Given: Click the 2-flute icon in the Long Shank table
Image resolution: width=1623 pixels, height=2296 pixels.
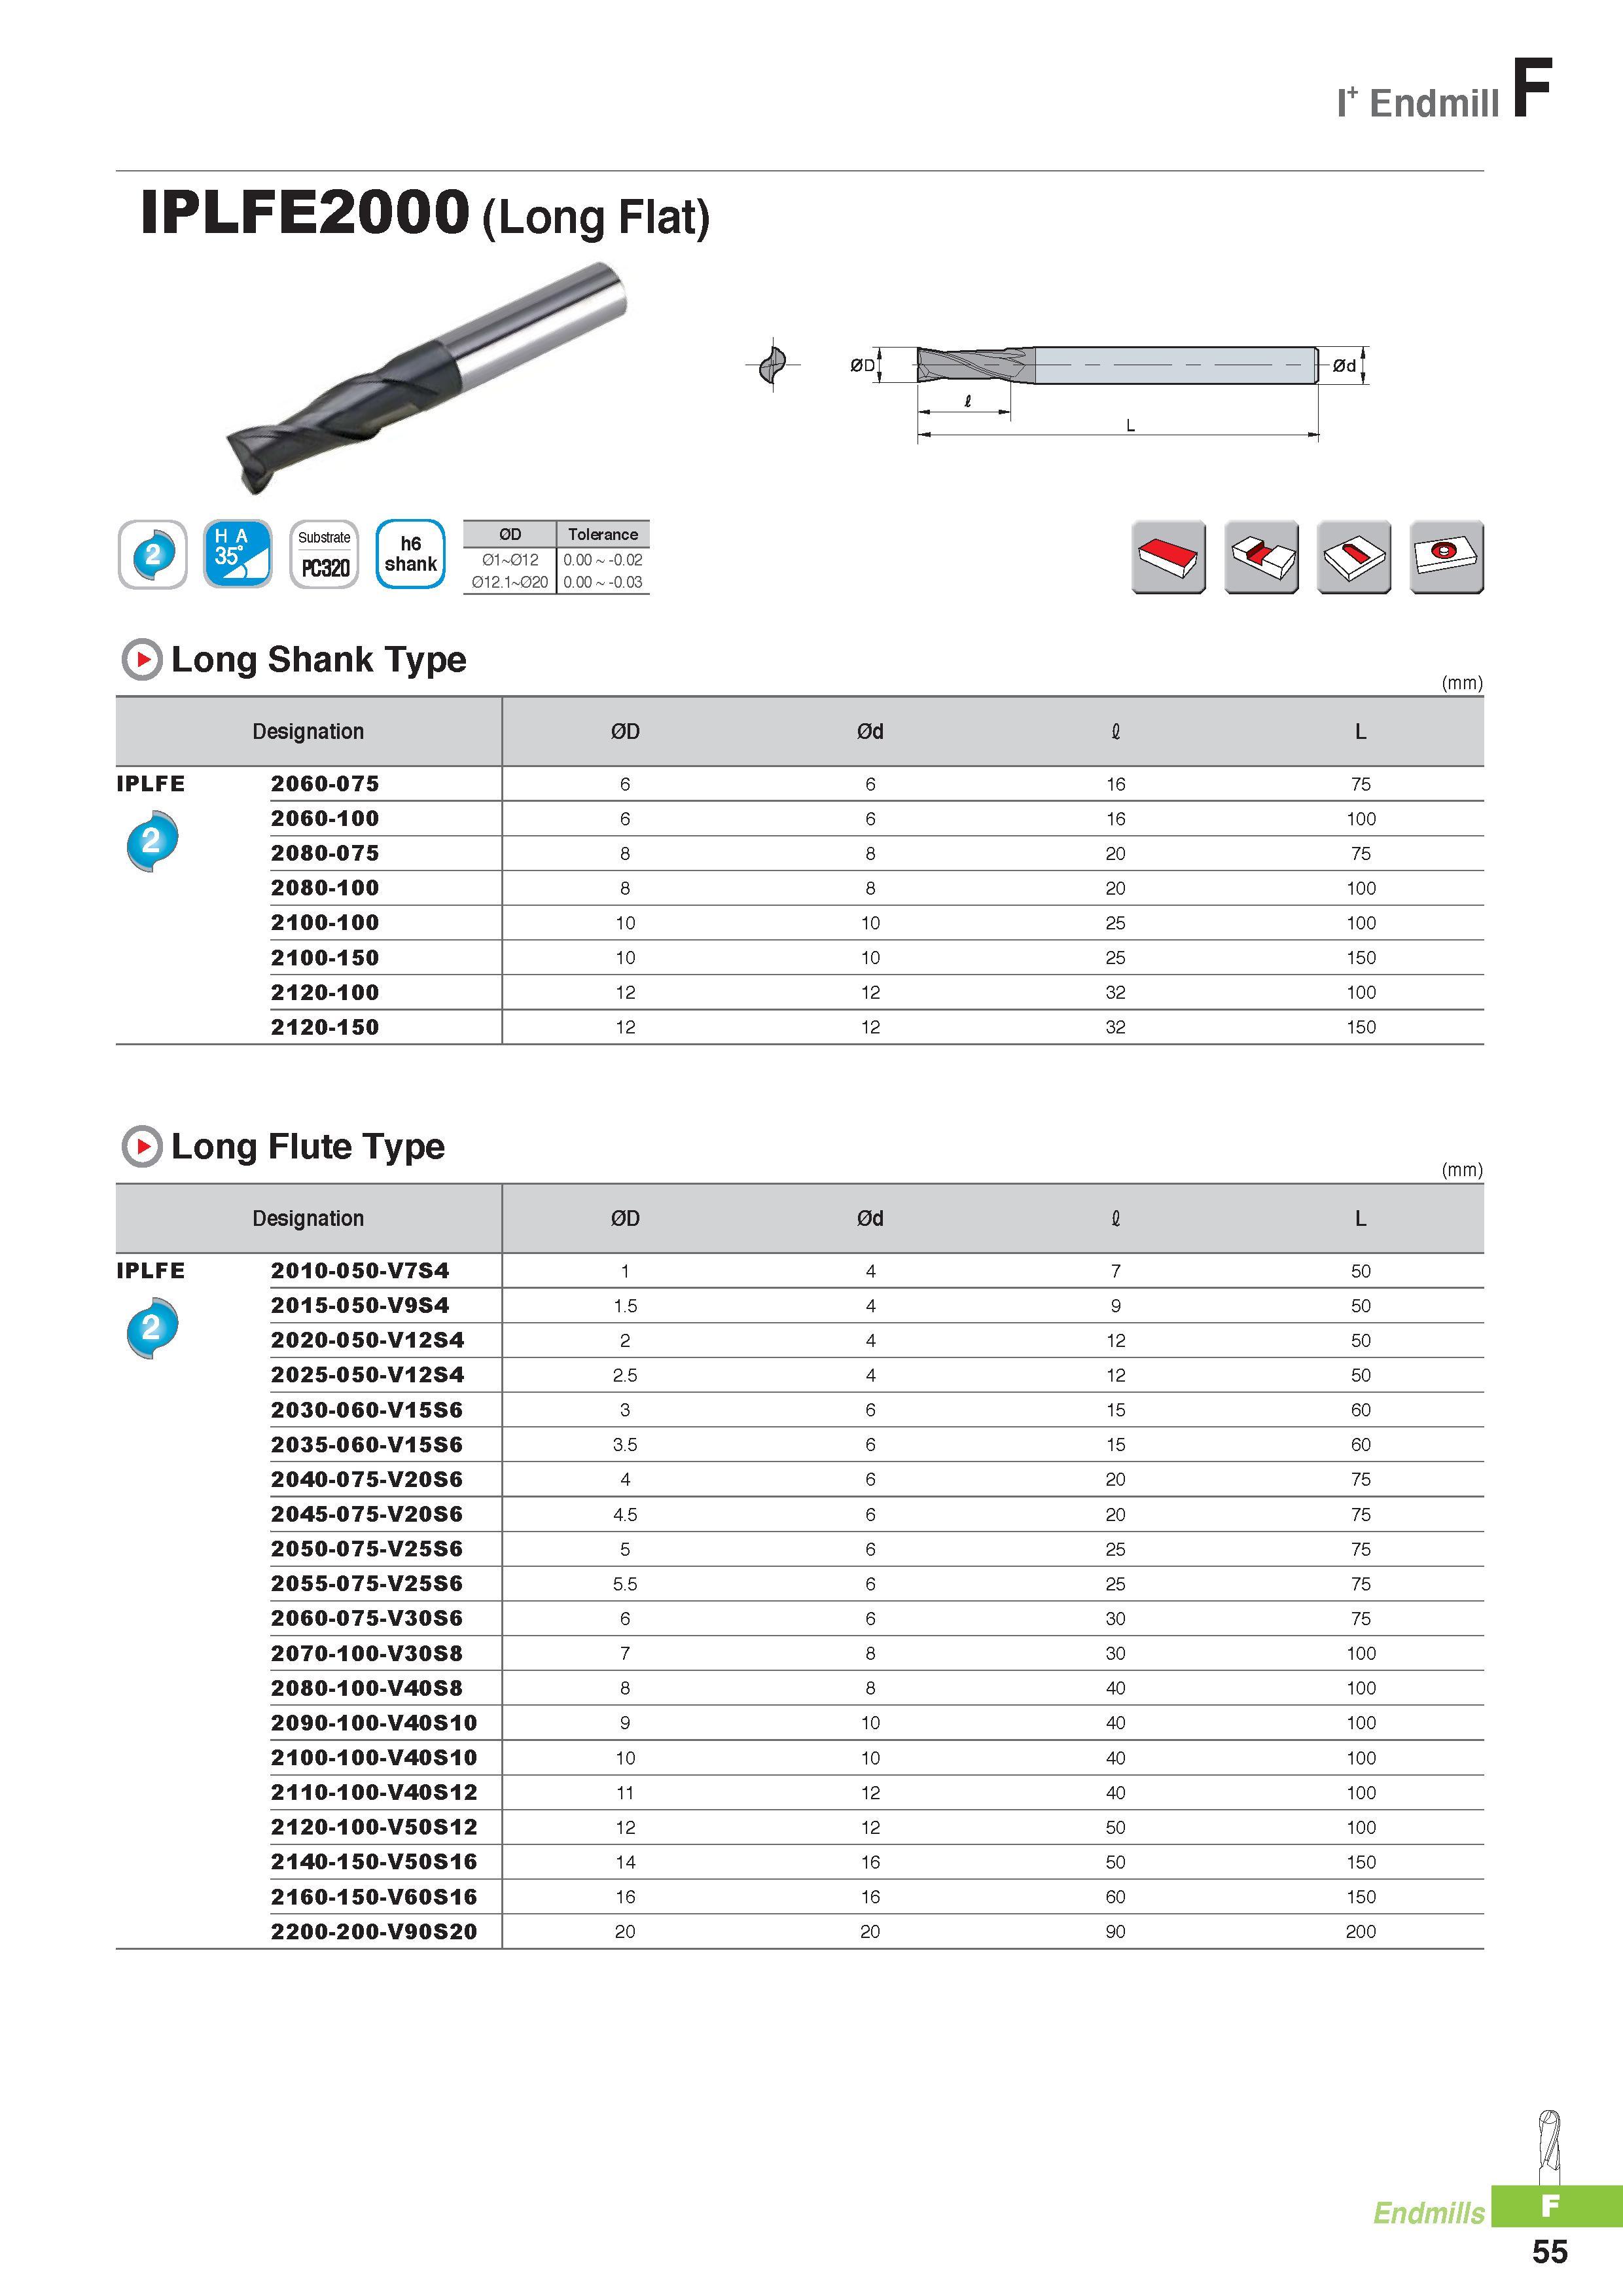Looking at the screenshot, I should (x=152, y=841).
